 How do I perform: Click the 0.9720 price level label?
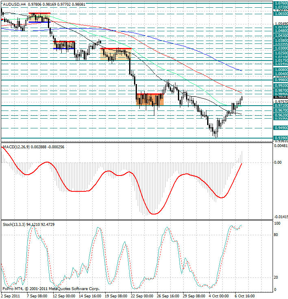click(280, 105)
